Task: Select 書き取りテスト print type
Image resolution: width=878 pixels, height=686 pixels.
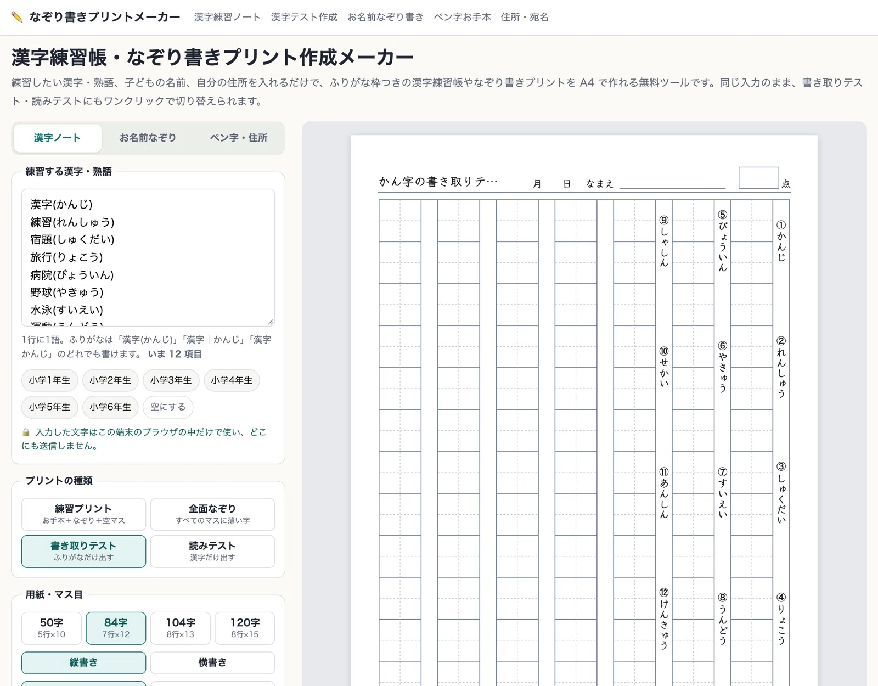Action: 84,552
